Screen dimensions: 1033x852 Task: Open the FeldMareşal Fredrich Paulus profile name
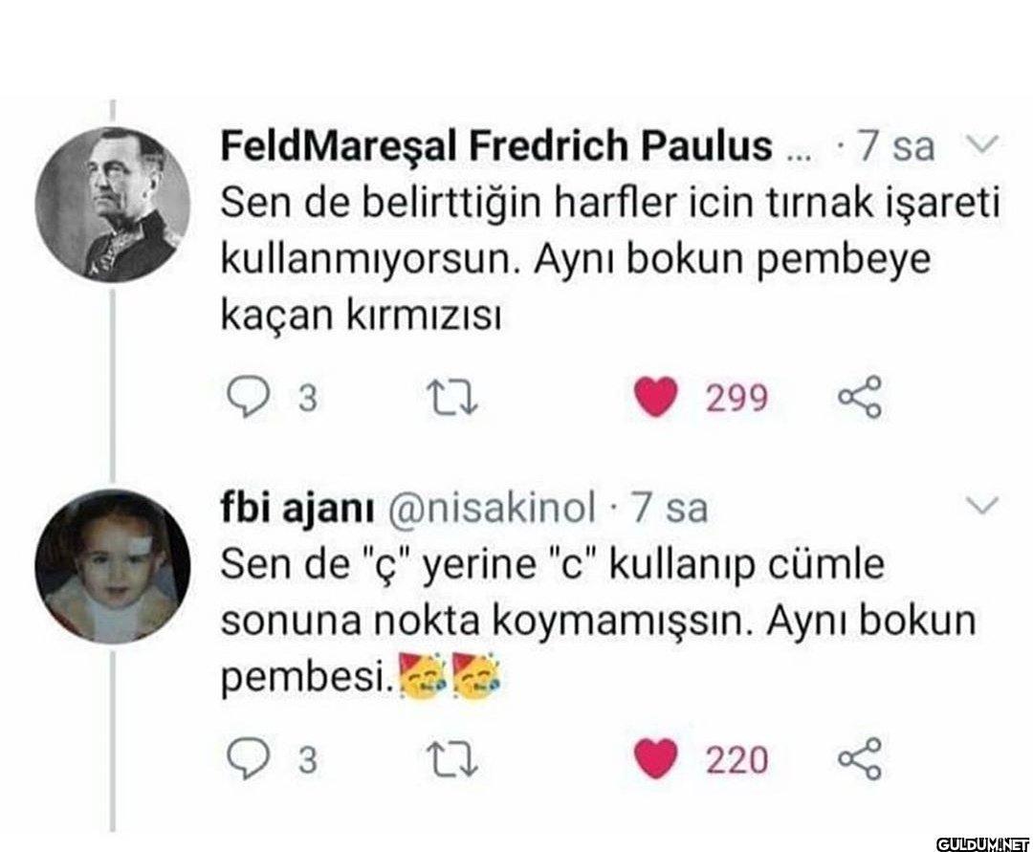495,146
